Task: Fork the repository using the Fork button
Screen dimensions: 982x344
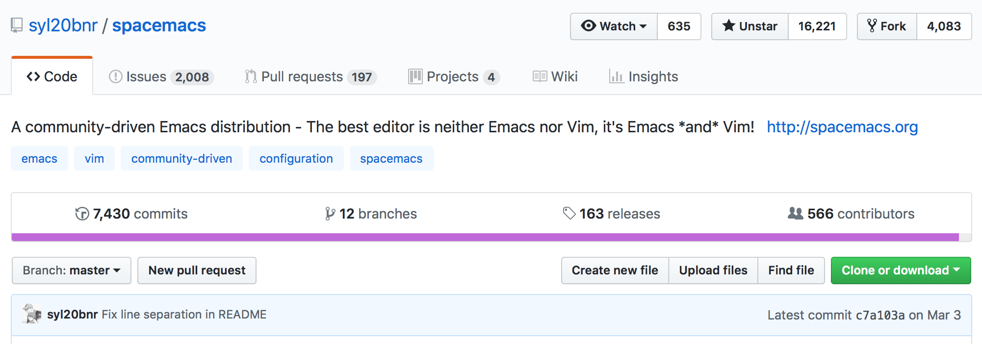Action: coord(887,26)
